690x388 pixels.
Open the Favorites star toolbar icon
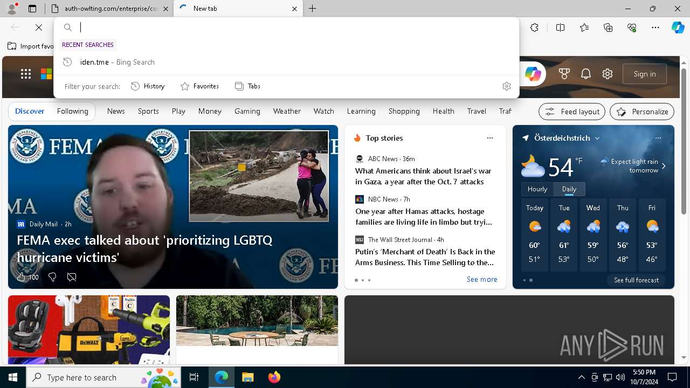584,27
